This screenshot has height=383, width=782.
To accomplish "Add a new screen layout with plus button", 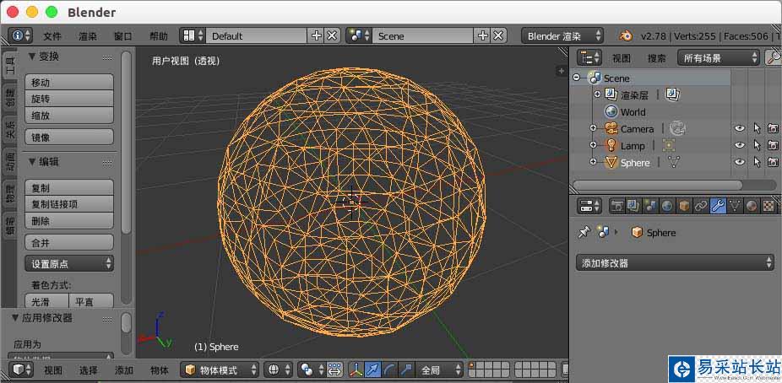I will point(316,36).
